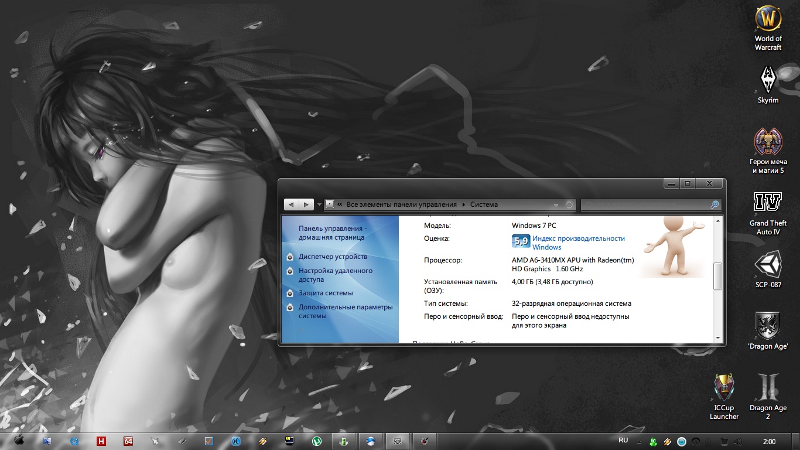
Task: Switch to blue sphere taskbar window
Action: [371, 441]
